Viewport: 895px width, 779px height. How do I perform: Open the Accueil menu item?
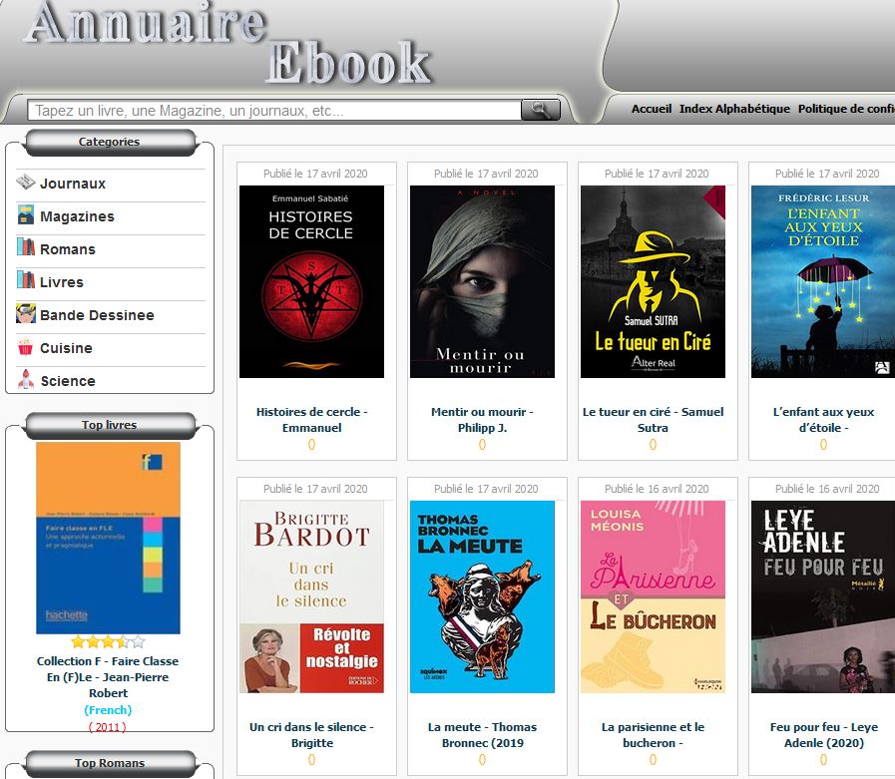[x=652, y=109]
